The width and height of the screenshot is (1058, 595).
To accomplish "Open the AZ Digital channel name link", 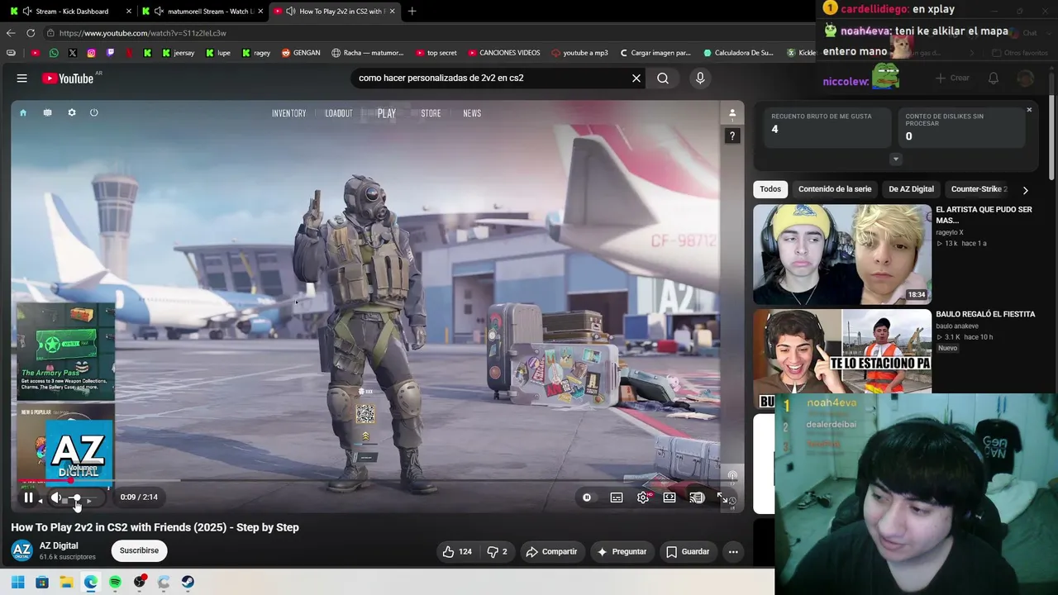I will pos(59,545).
